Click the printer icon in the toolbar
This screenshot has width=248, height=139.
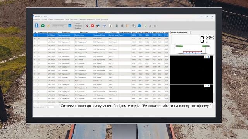coord(105,26)
